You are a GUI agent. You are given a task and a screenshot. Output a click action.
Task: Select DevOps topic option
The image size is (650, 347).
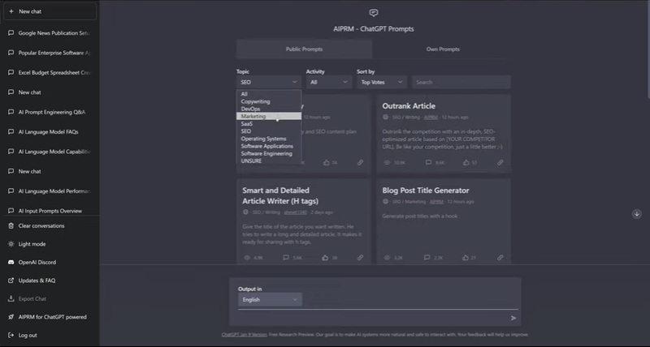coord(269,109)
